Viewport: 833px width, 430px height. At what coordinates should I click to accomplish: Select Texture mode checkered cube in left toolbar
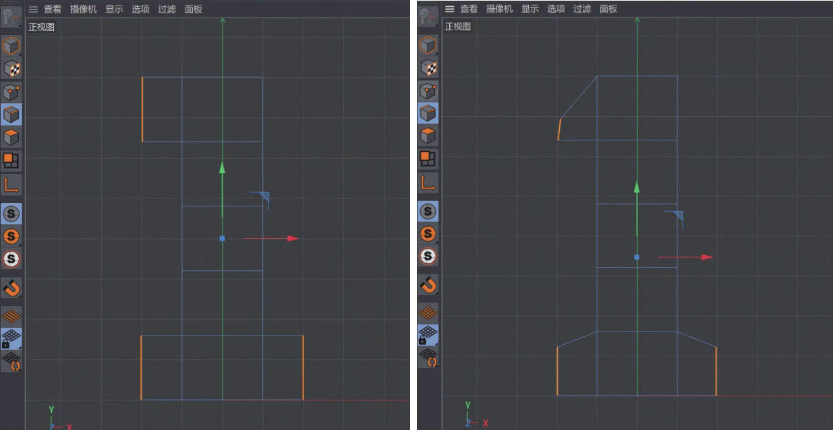pyautogui.click(x=11, y=69)
